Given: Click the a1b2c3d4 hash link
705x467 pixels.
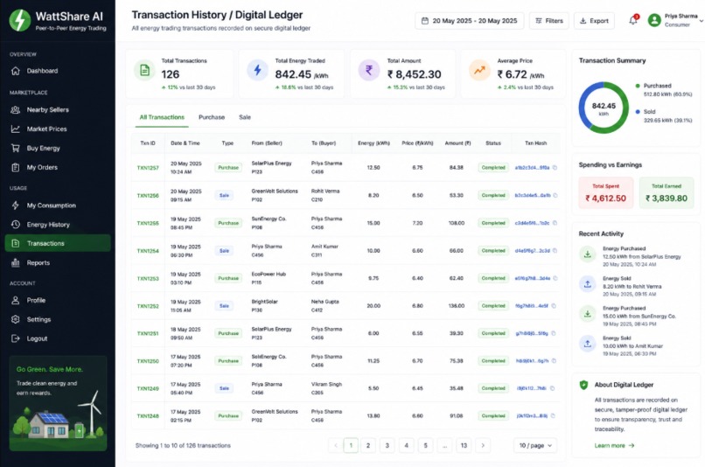Looking at the screenshot, I should click(x=532, y=168).
